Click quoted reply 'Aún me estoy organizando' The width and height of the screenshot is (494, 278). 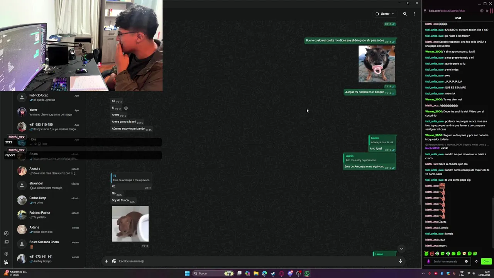point(370,158)
